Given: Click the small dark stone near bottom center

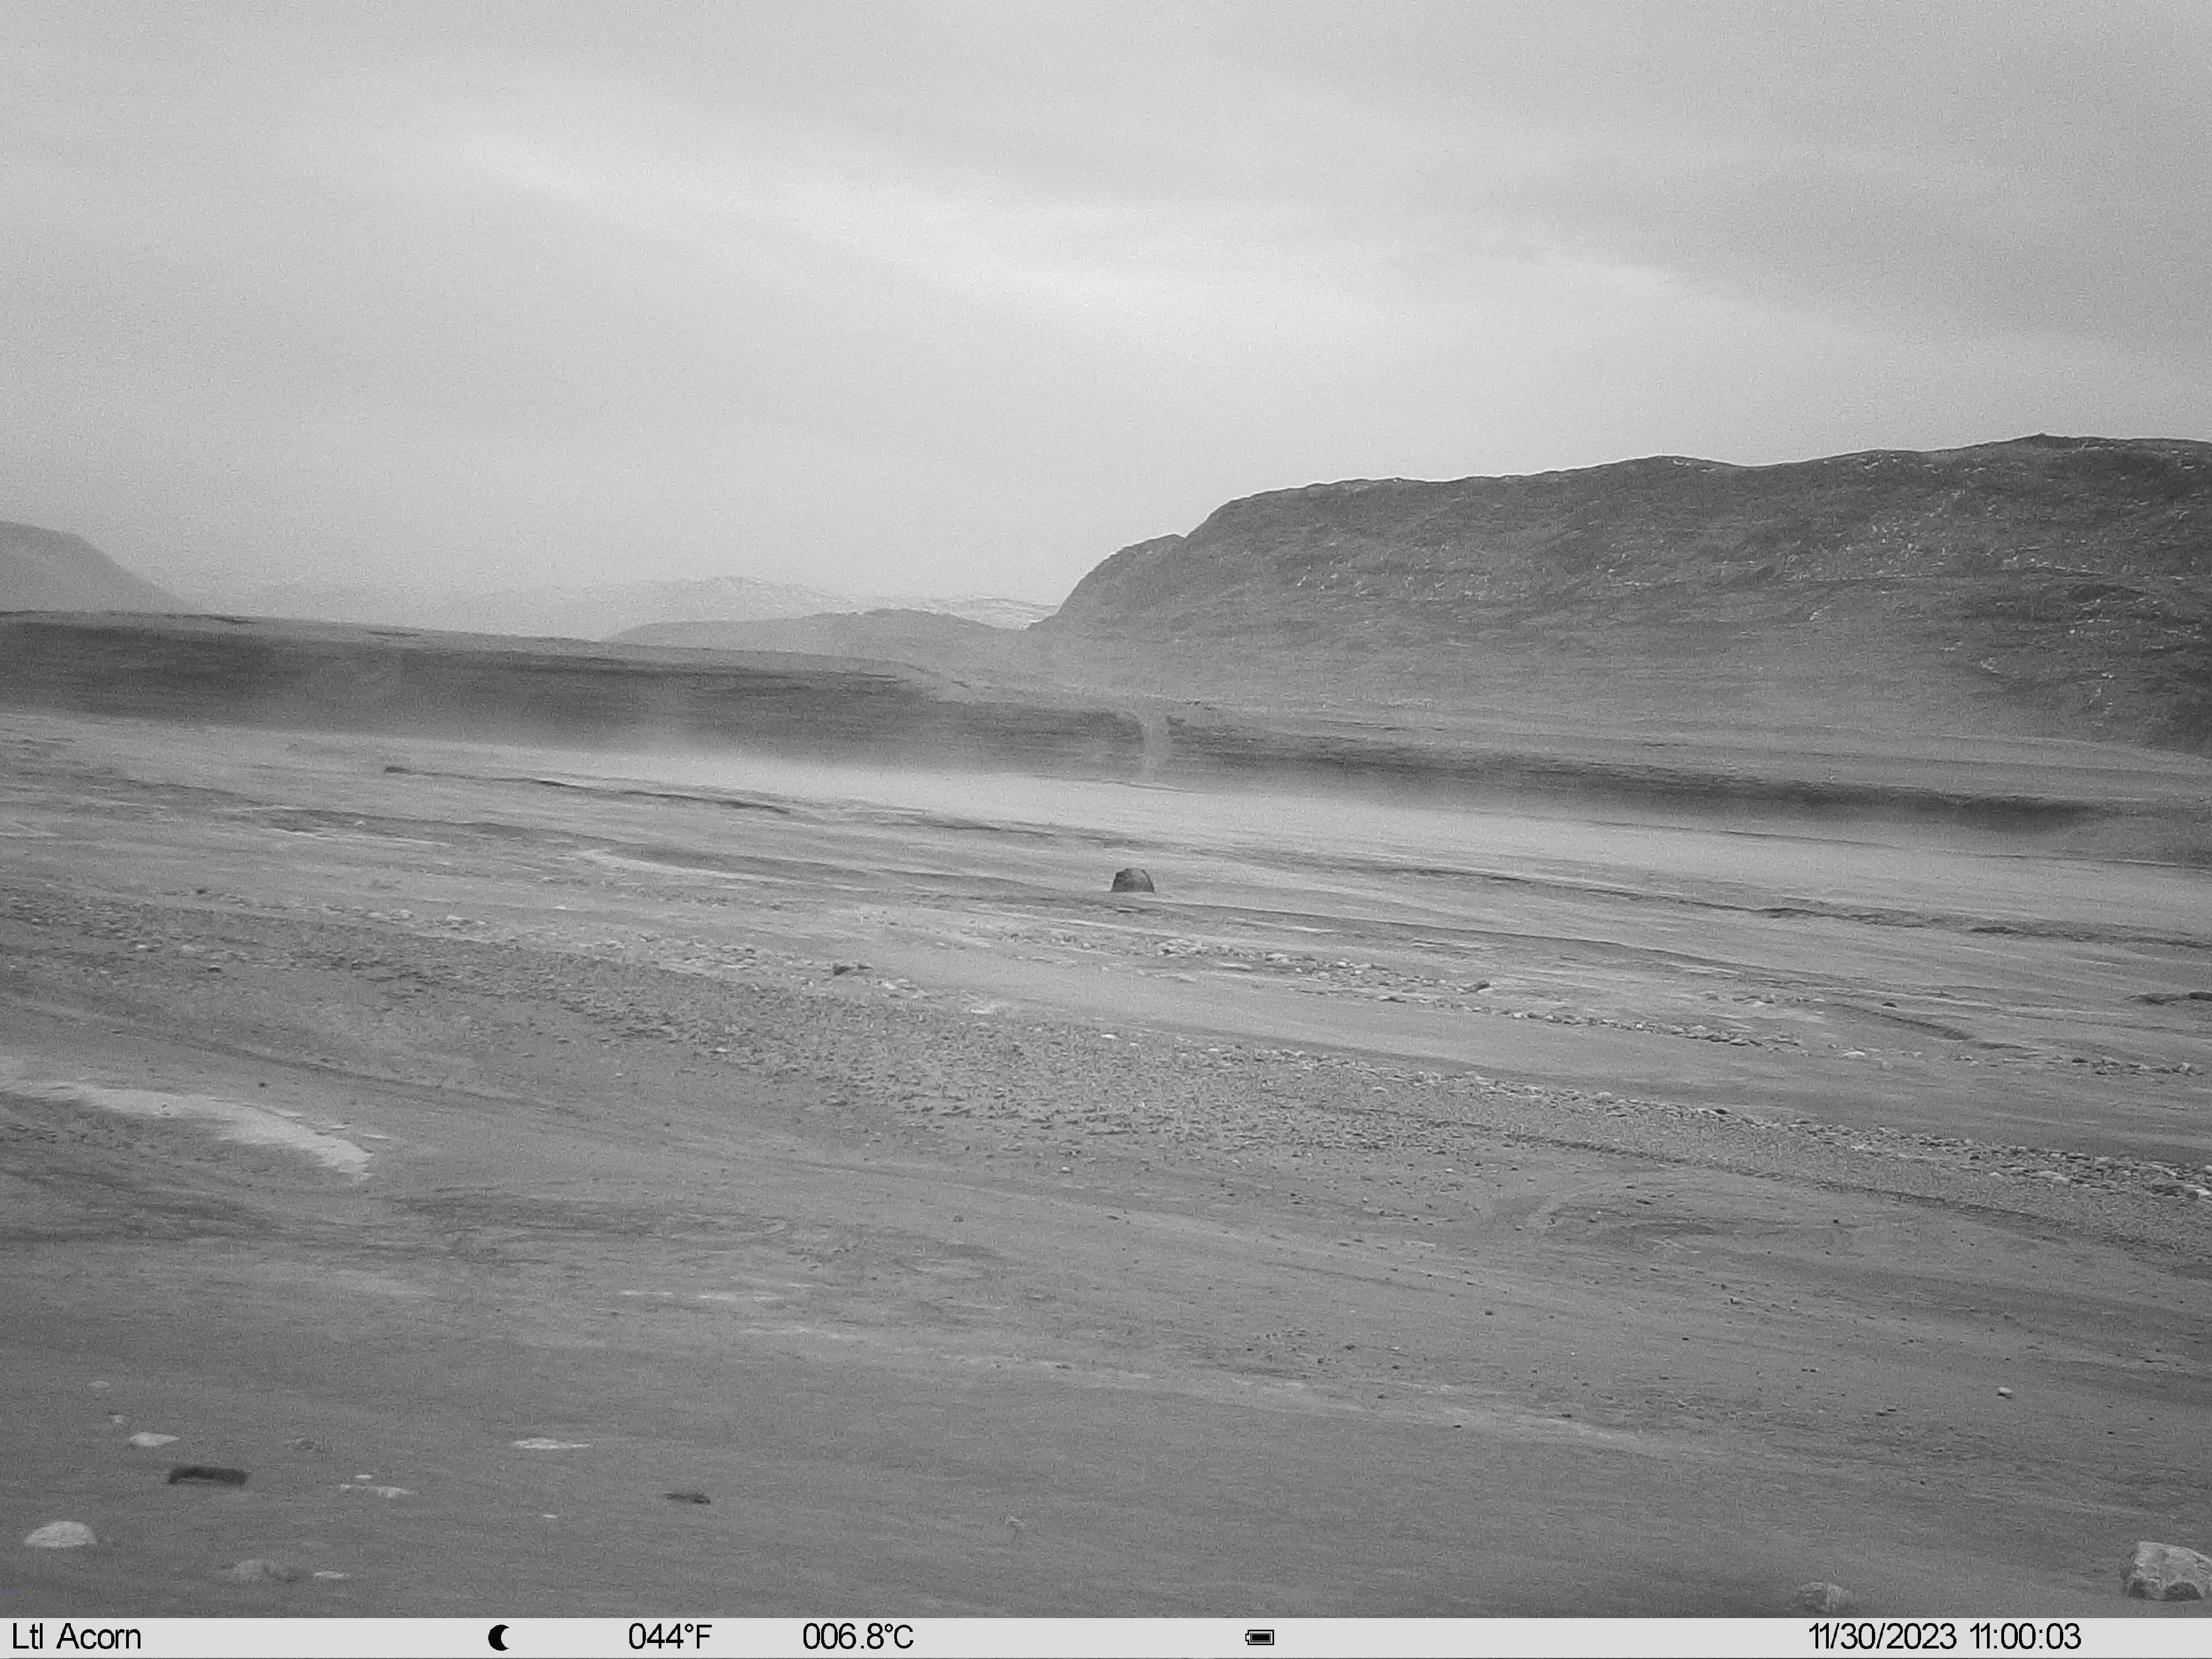Looking at the screenshot, I should [688, 1497].
